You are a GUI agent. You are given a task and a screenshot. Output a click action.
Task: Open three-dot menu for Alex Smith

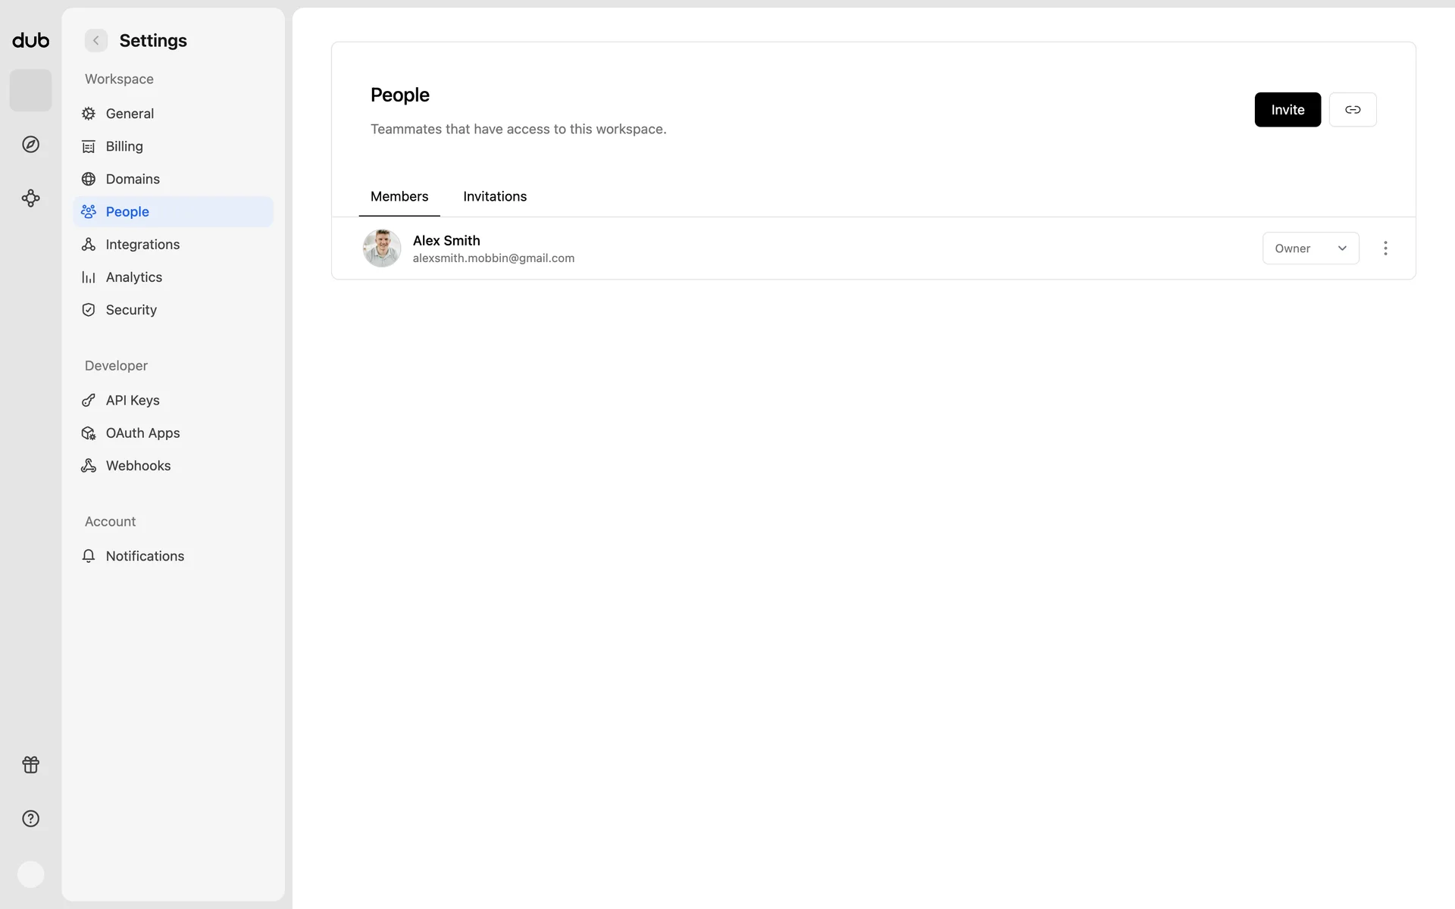[x=1385, y=248]
